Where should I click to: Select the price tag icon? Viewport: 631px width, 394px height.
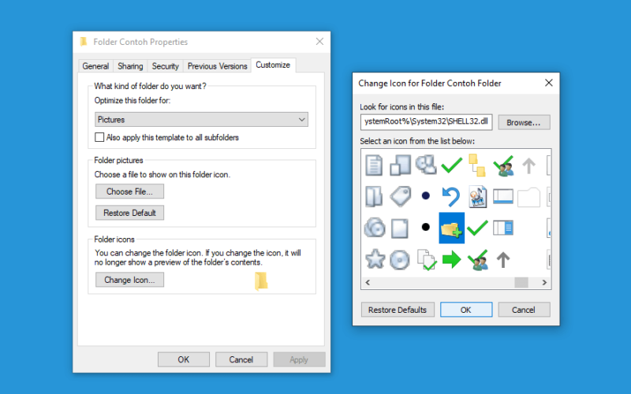click(x=400, y=196)
